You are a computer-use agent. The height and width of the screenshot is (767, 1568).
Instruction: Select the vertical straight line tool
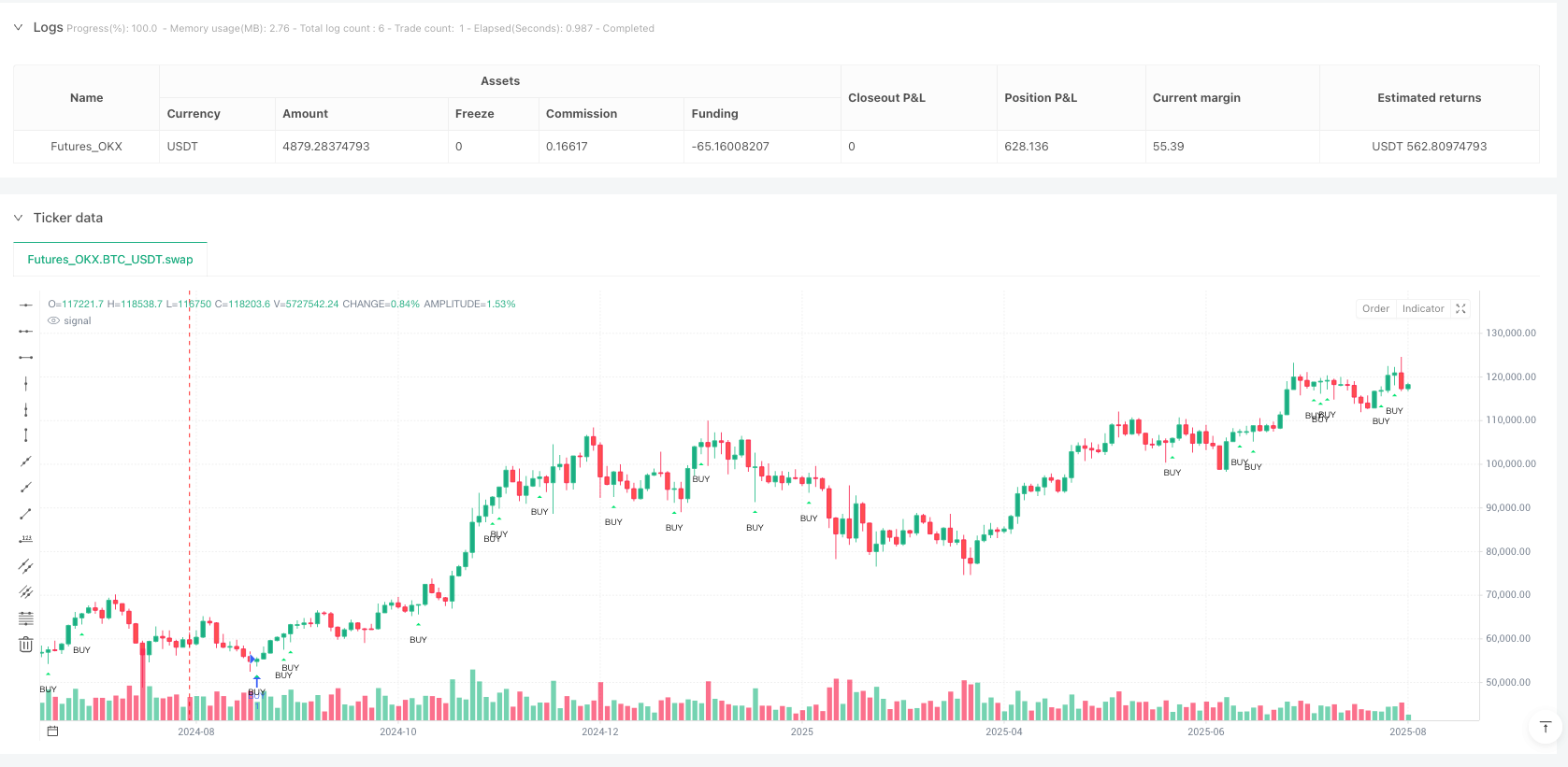26,383
